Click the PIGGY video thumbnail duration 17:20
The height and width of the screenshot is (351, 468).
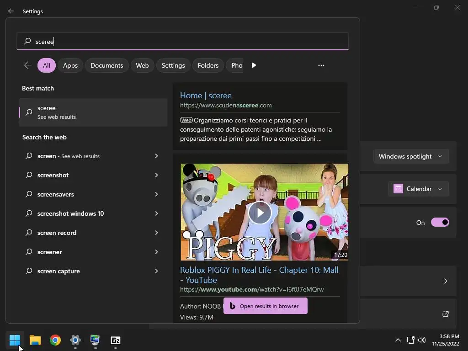coord(340,255)
